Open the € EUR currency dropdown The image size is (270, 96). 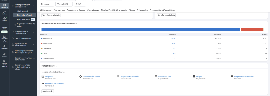point(80,4)
